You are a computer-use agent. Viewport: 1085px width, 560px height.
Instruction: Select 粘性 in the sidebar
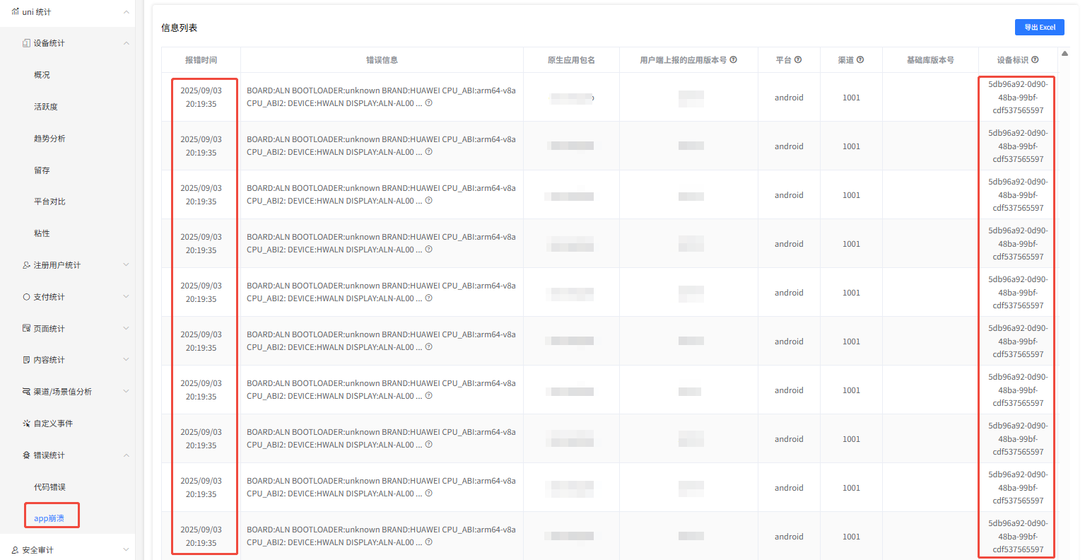coord(42,233)
